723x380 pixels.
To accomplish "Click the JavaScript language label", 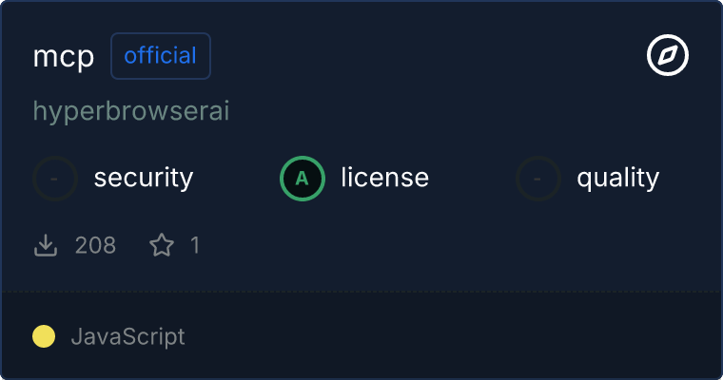I will (x=127, y=336).
